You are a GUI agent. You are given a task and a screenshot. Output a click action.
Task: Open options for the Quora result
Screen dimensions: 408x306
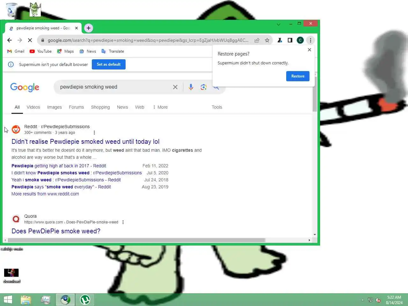coord(123,222)
